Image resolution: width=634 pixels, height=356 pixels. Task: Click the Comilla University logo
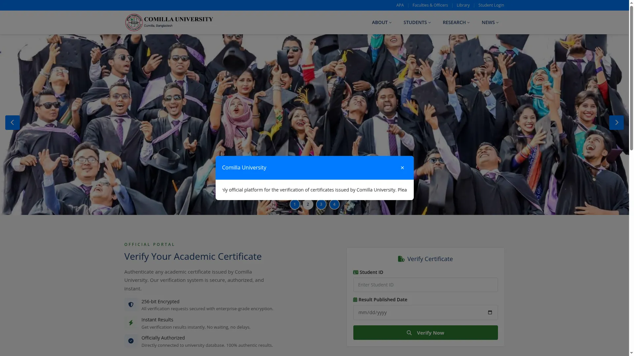pyautogui.click(x=169, y=22)
